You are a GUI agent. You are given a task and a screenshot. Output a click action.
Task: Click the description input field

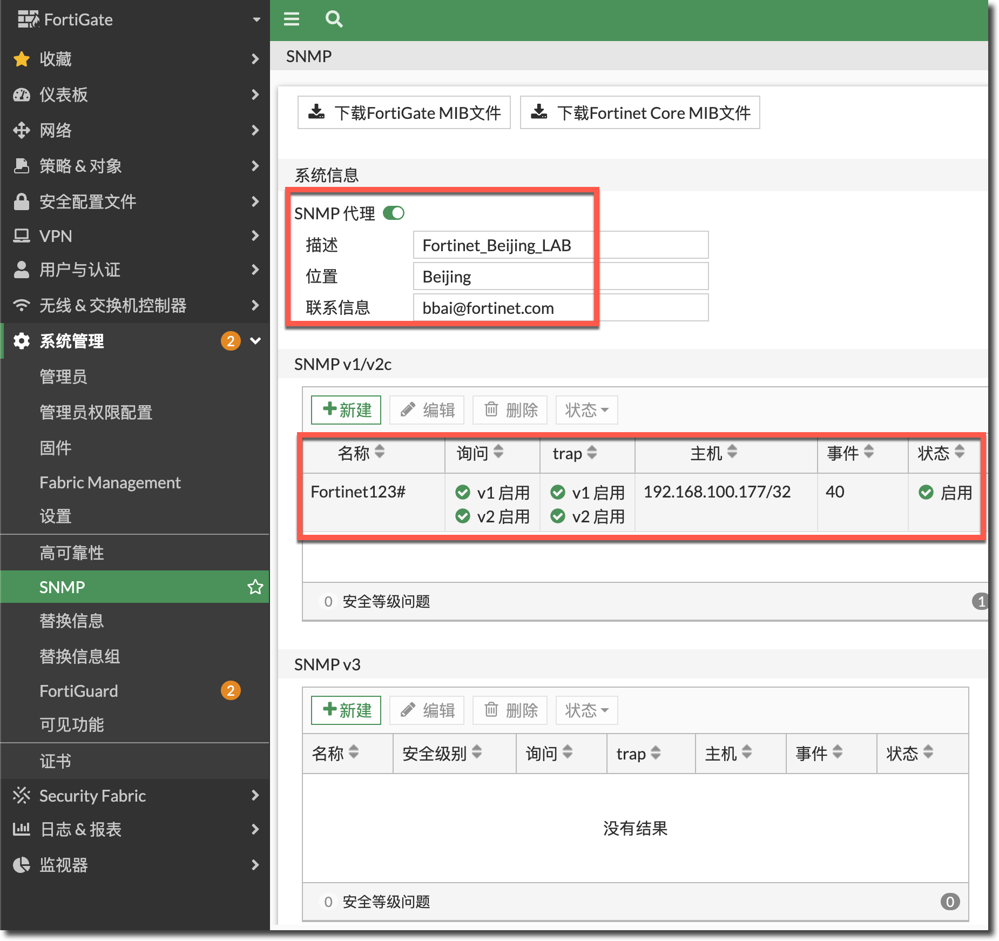(560, 245)
